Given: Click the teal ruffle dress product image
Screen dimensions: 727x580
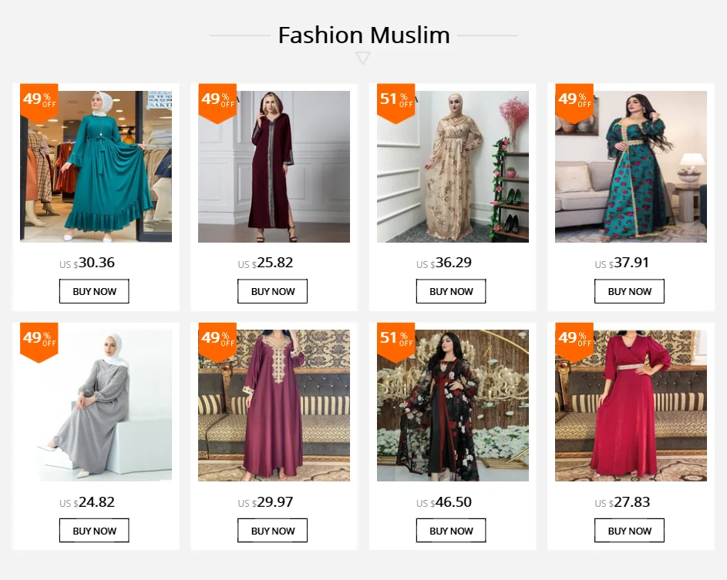Looking at the screenshot, I should point(96,166).
